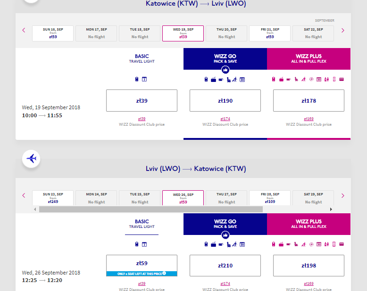Show later outbound dates with the right chevron
Image resolution: width=367 pixels, height=291 pixels.
342,31
